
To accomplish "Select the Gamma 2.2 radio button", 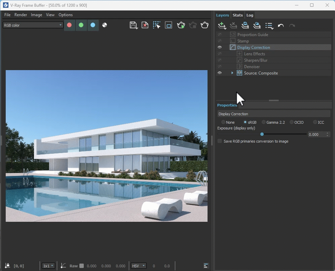I will pyautogui.click(x=264, y=122).
